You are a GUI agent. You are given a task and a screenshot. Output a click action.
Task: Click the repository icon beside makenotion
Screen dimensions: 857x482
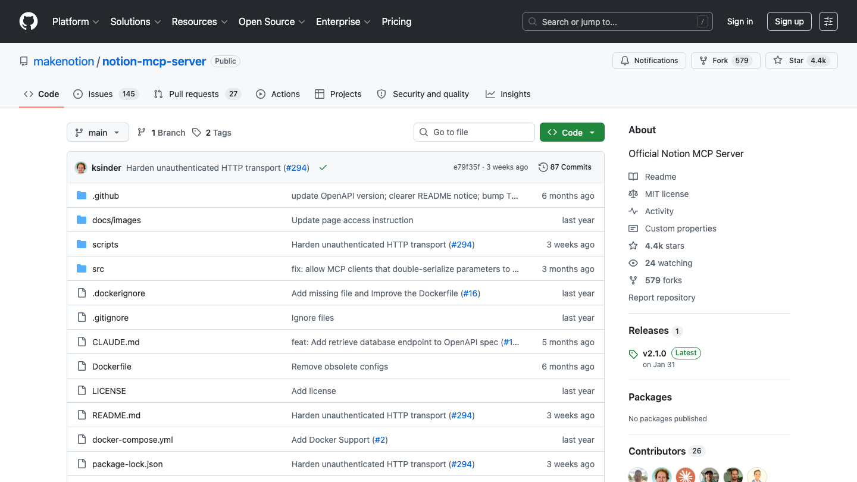tap(24, 61)
